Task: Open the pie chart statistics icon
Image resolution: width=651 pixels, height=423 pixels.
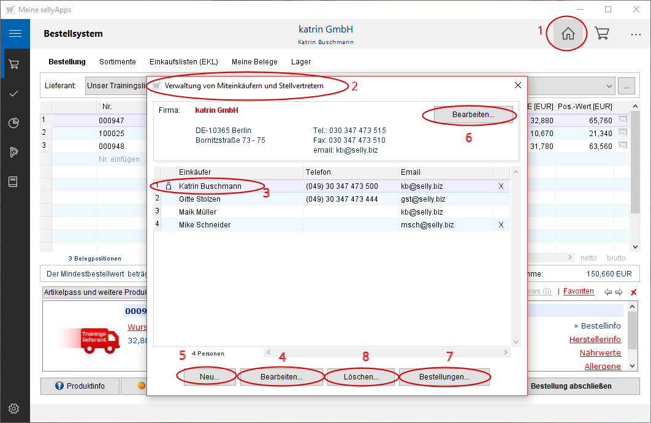Action: coord(15,123)
